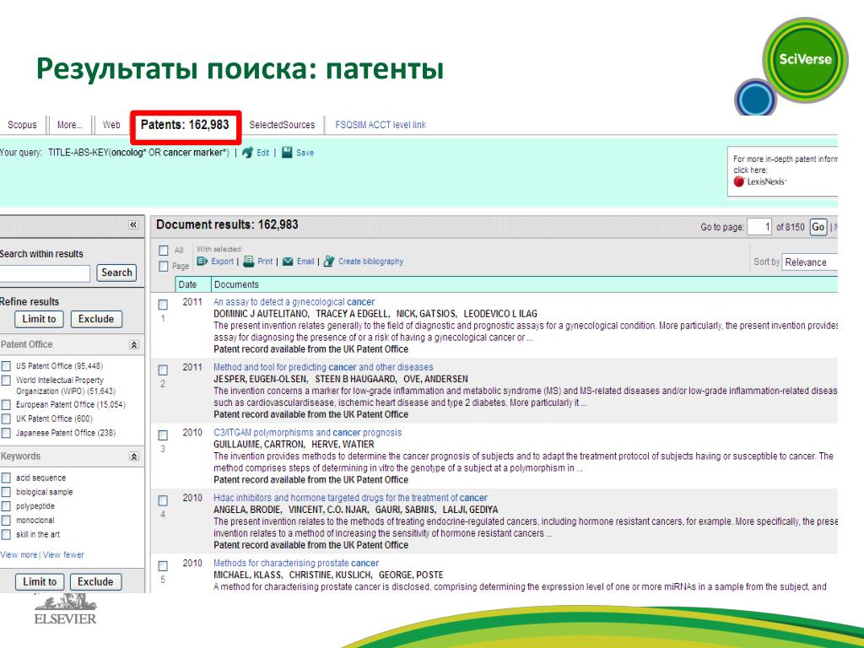Check the US Patent Office filter
The height and width of the screenshot is (648, 864).
point(6,366)
